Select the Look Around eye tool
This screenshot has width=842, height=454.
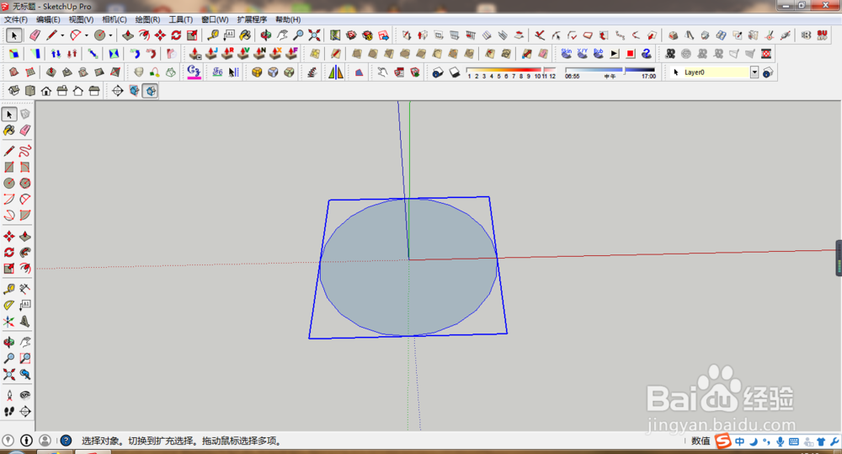point(25,395)
